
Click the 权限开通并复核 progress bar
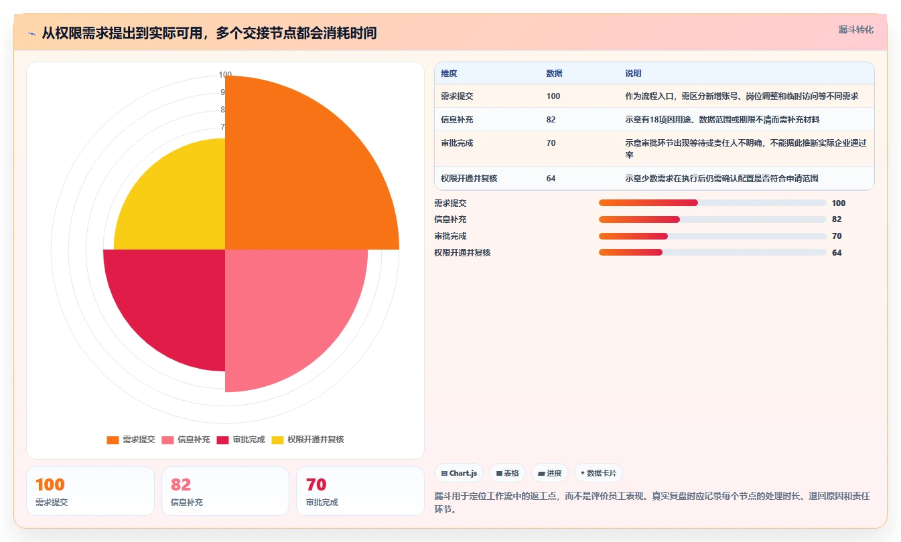coord(712,252)
